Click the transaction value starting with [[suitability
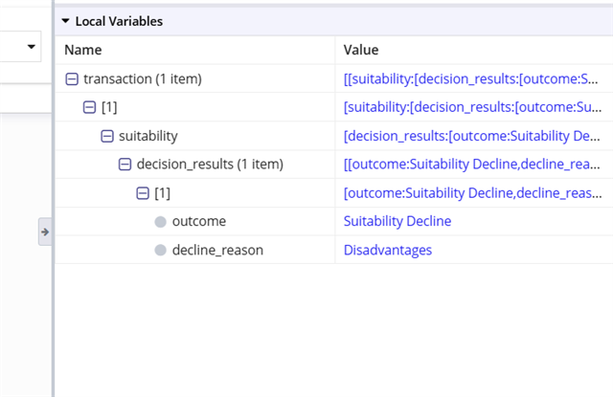The width and height of the screenshot is (613, 397). [470, 79]
